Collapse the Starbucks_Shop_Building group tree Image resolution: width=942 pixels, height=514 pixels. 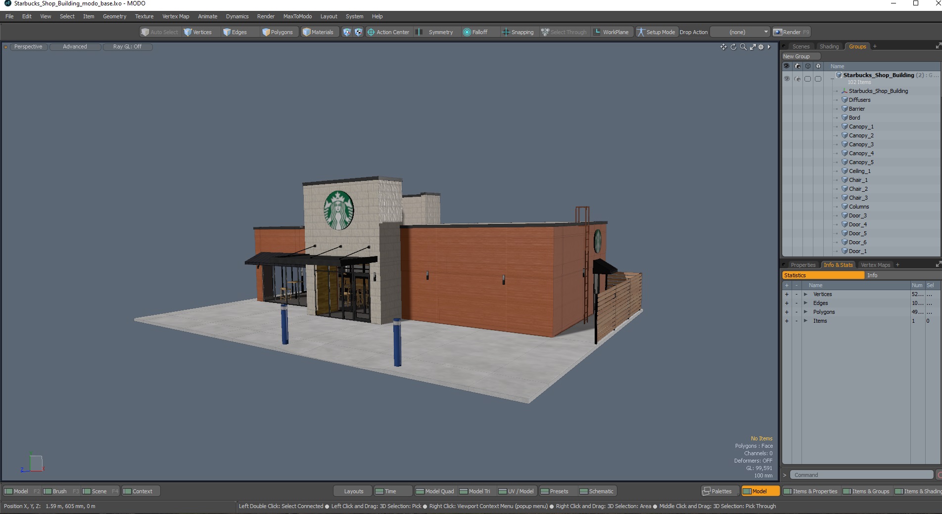click(832, 79)
